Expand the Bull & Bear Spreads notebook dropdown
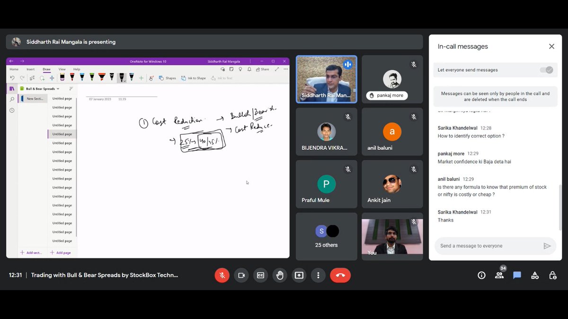Viewport: 568px width, 319px height. 58,89
